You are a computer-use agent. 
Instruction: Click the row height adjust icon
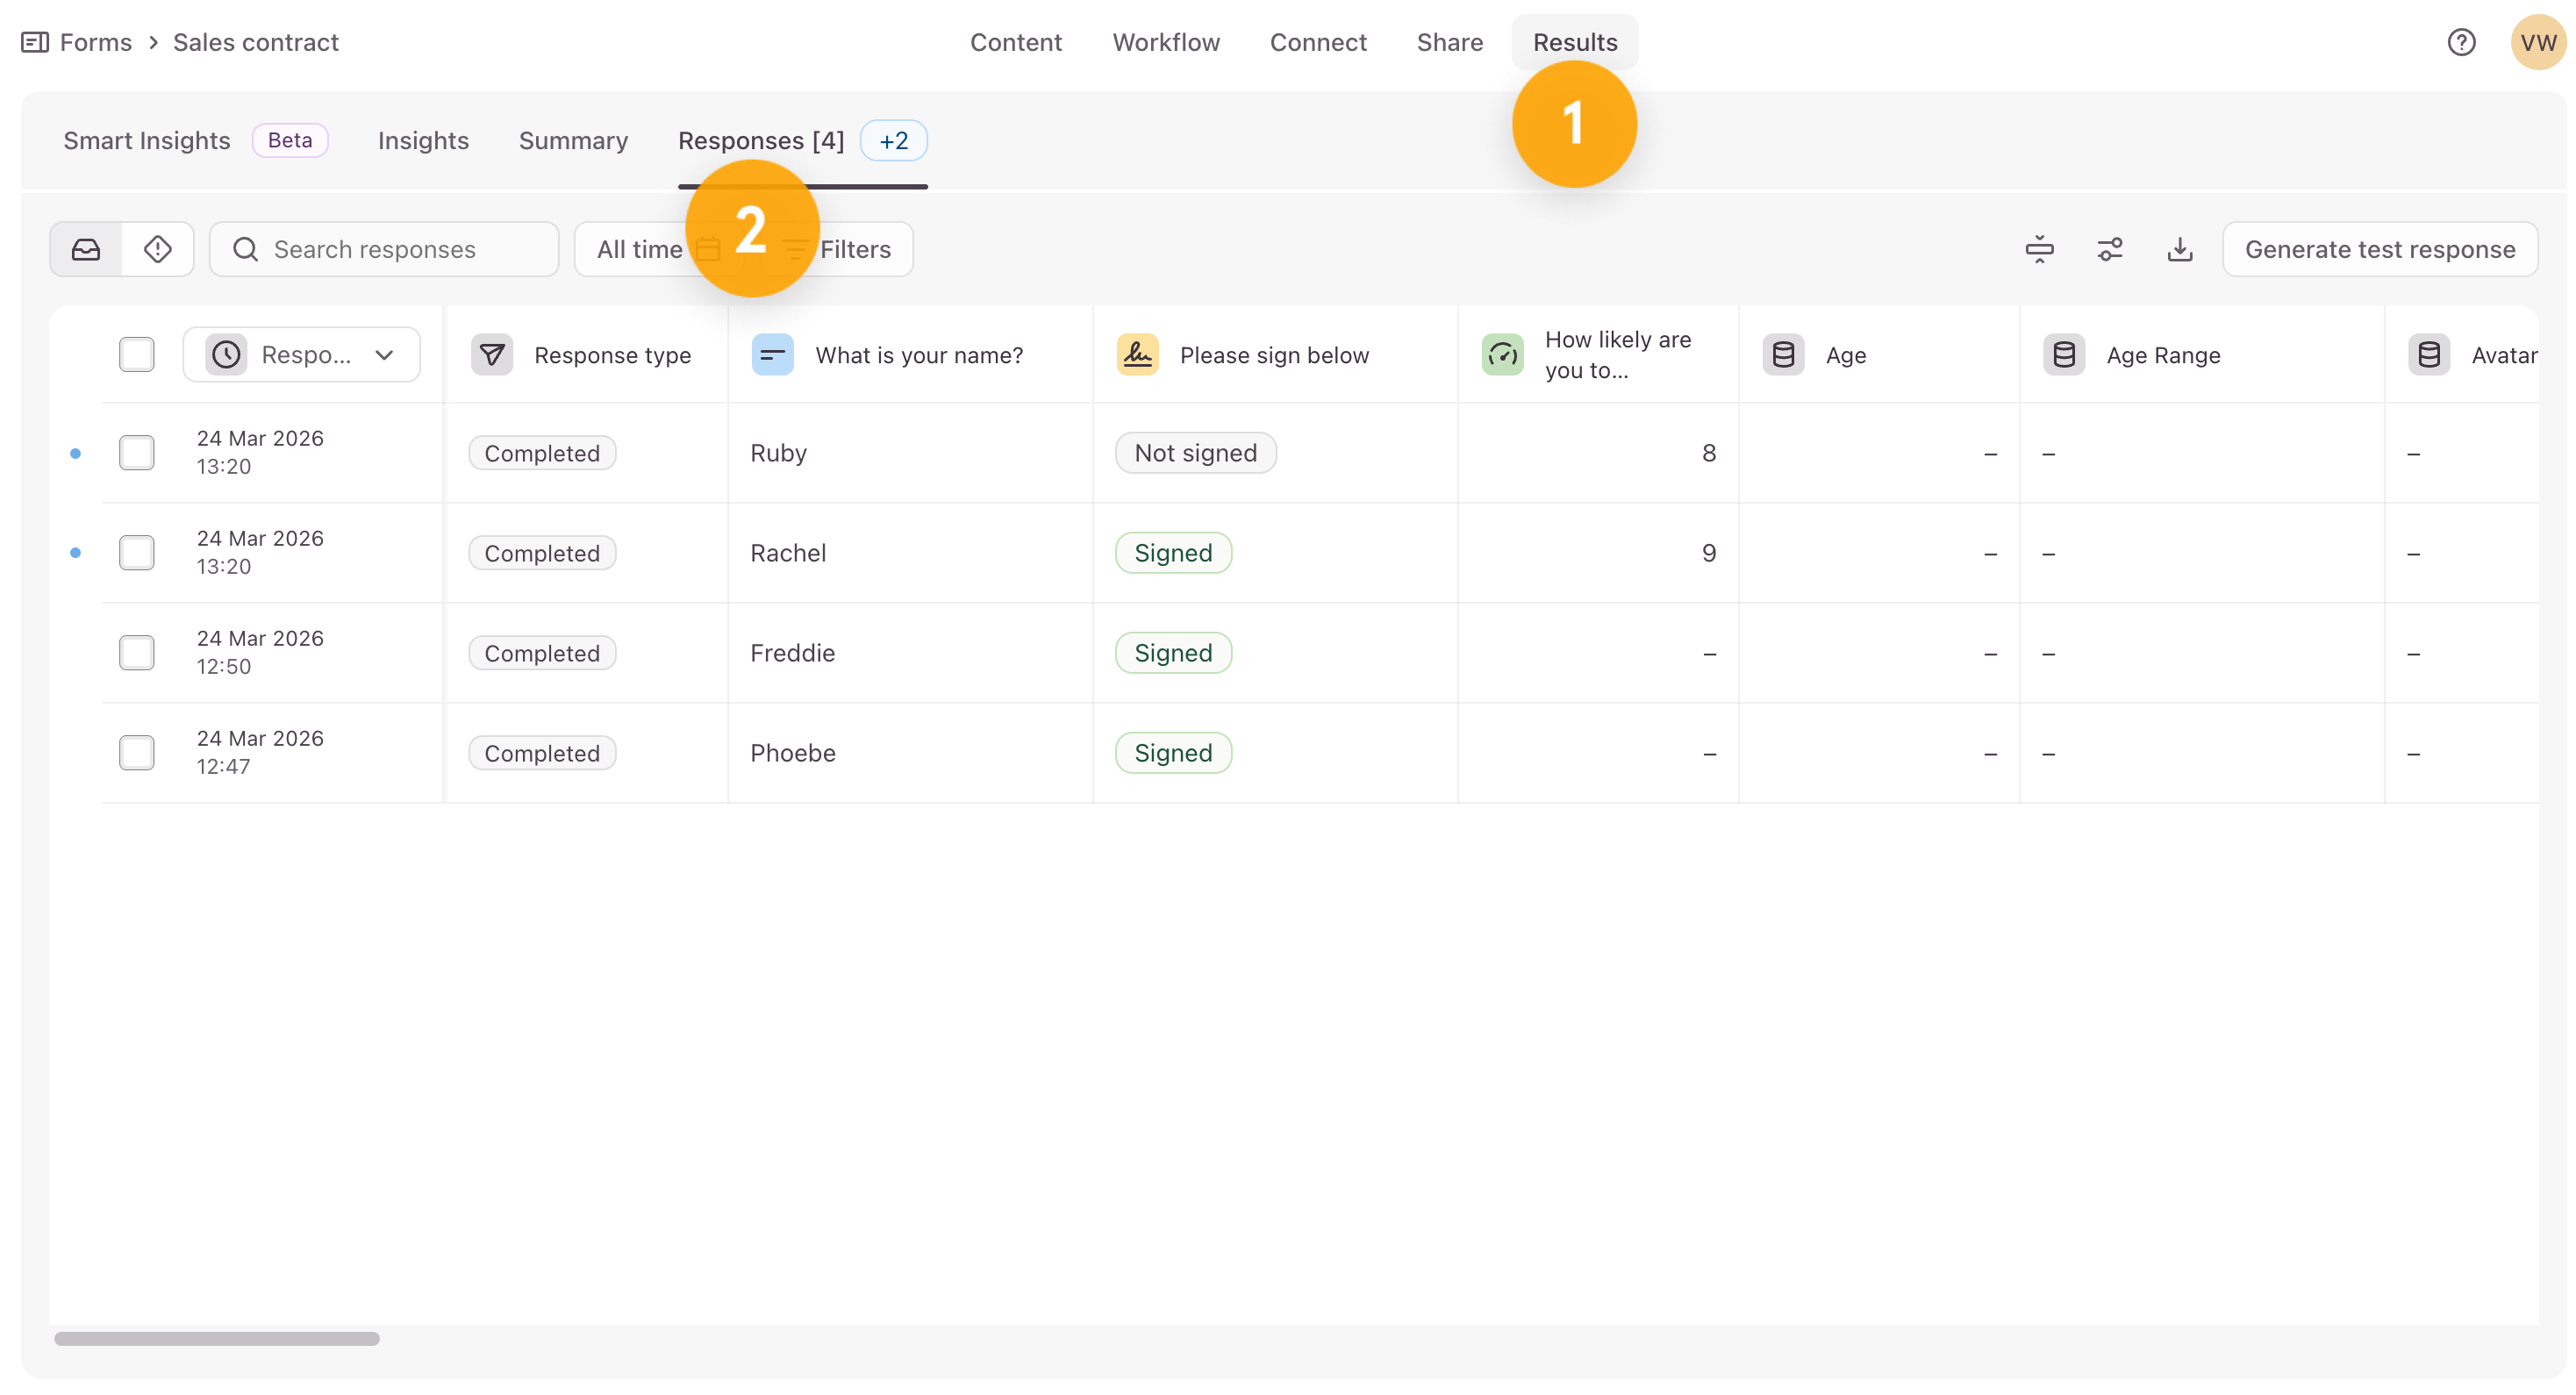click(2039, 249)
